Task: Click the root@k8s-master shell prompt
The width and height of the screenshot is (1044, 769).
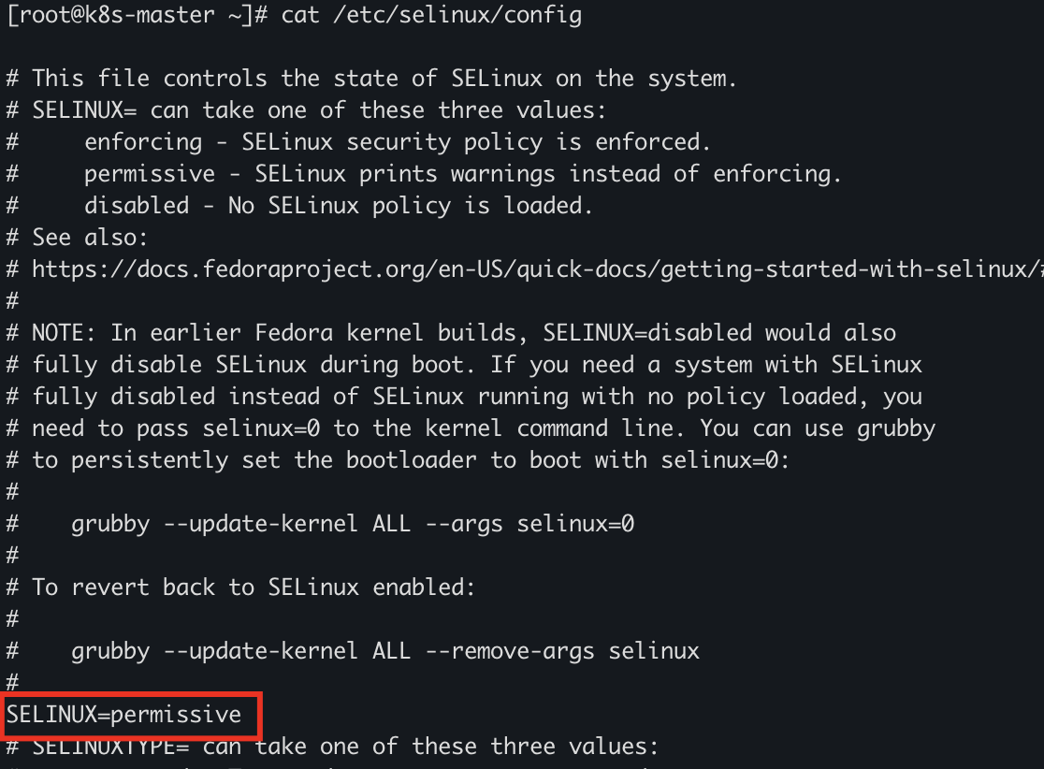Action: point(129,16)
